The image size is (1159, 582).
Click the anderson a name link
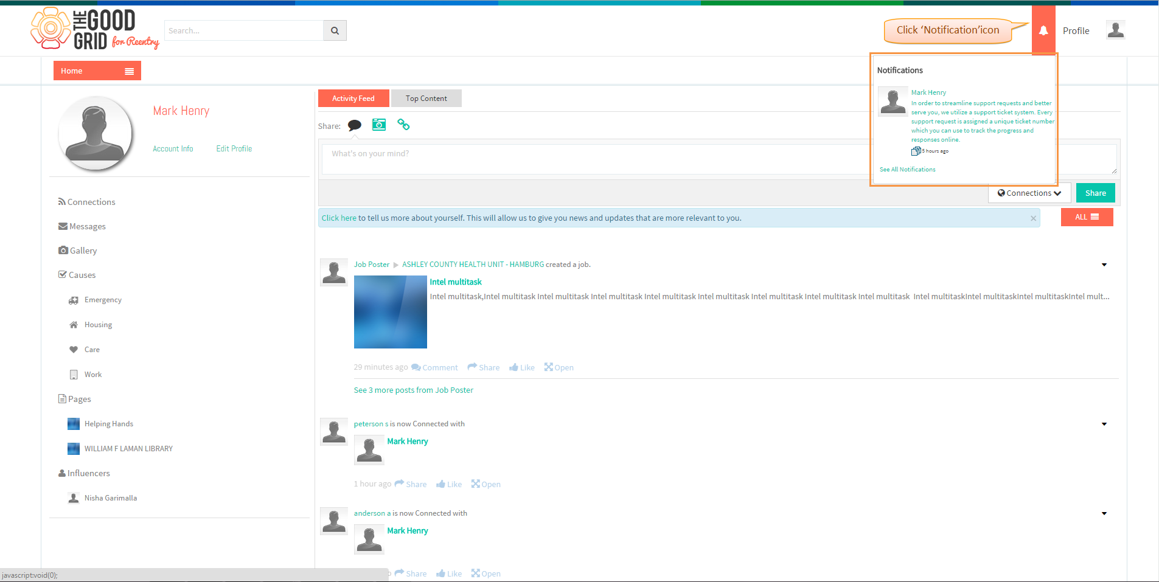372,513
